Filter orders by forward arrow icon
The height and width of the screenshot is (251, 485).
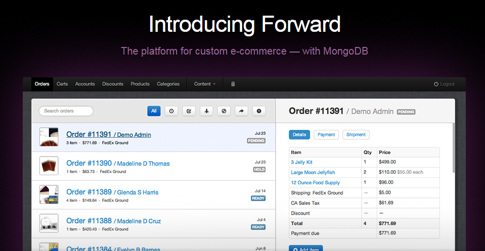(241, 111)
